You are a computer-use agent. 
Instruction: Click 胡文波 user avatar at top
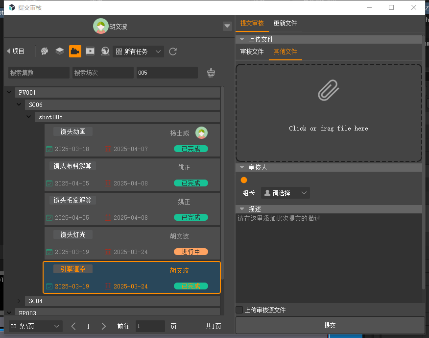tap(101, 26)
